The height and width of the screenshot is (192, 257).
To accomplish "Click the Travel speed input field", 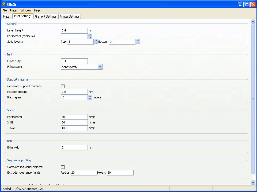I will click(x=74, y=128).
